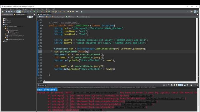Open the Run menu
This screenshot has width=200, height=112.
click(x=42, y=9)
